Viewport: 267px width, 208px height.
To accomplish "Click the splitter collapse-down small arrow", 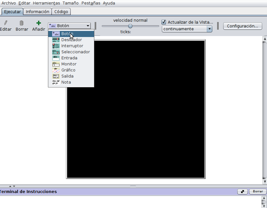I will [14, 186].
